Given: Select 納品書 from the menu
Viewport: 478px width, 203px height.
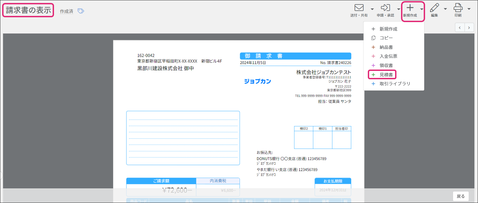Looking at the screenshot, I should (386, 47).
